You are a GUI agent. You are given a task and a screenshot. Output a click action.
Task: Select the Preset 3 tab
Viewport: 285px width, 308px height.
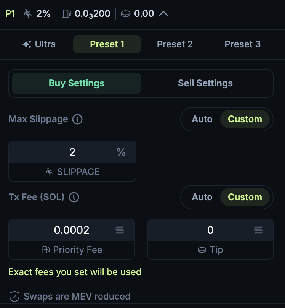click(242, 44)
